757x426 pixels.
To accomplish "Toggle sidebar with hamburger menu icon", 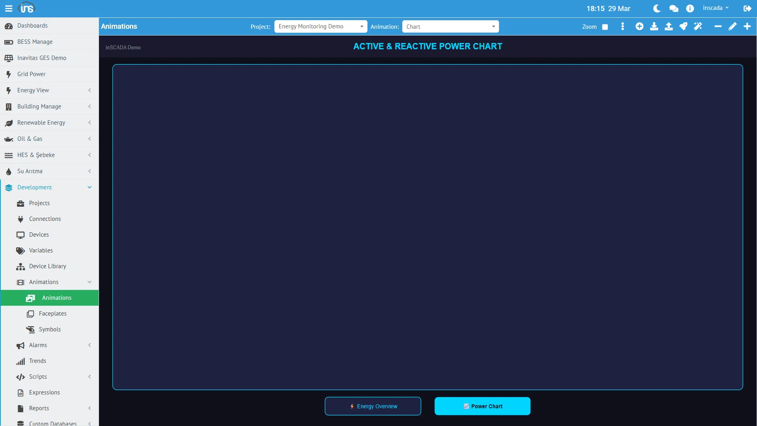I will coord(8,8).
